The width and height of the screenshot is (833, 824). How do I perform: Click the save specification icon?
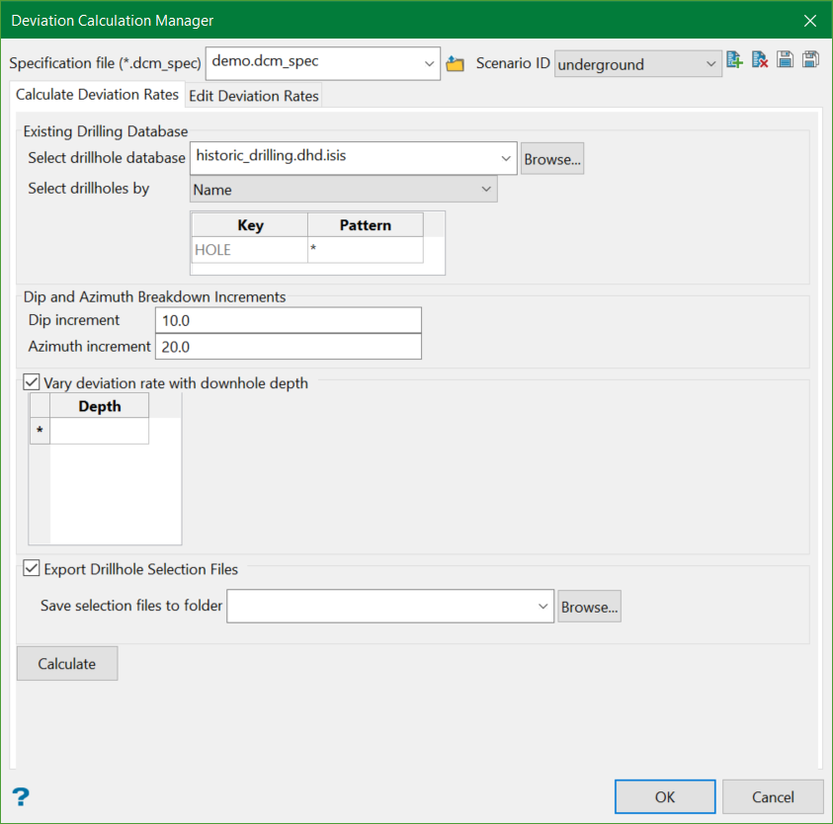[x=786, y=60]
